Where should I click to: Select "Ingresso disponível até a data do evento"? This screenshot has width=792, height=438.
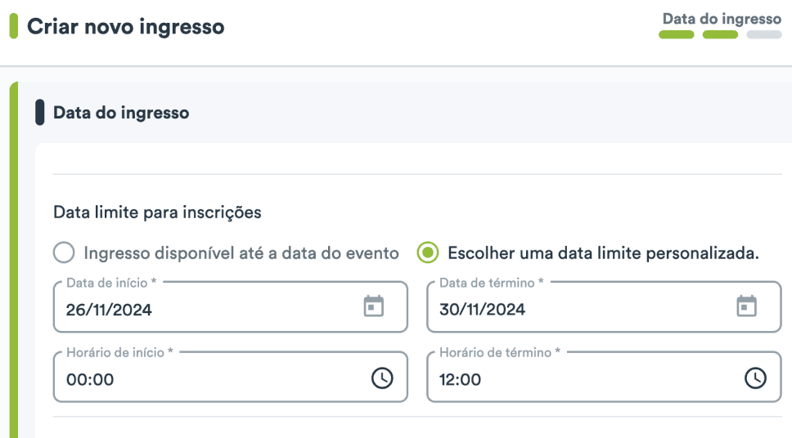(64, 253)
